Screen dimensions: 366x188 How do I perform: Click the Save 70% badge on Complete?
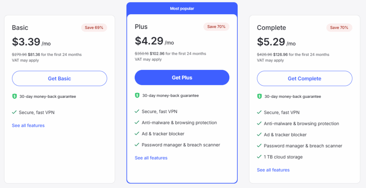[x=339, y=28]
